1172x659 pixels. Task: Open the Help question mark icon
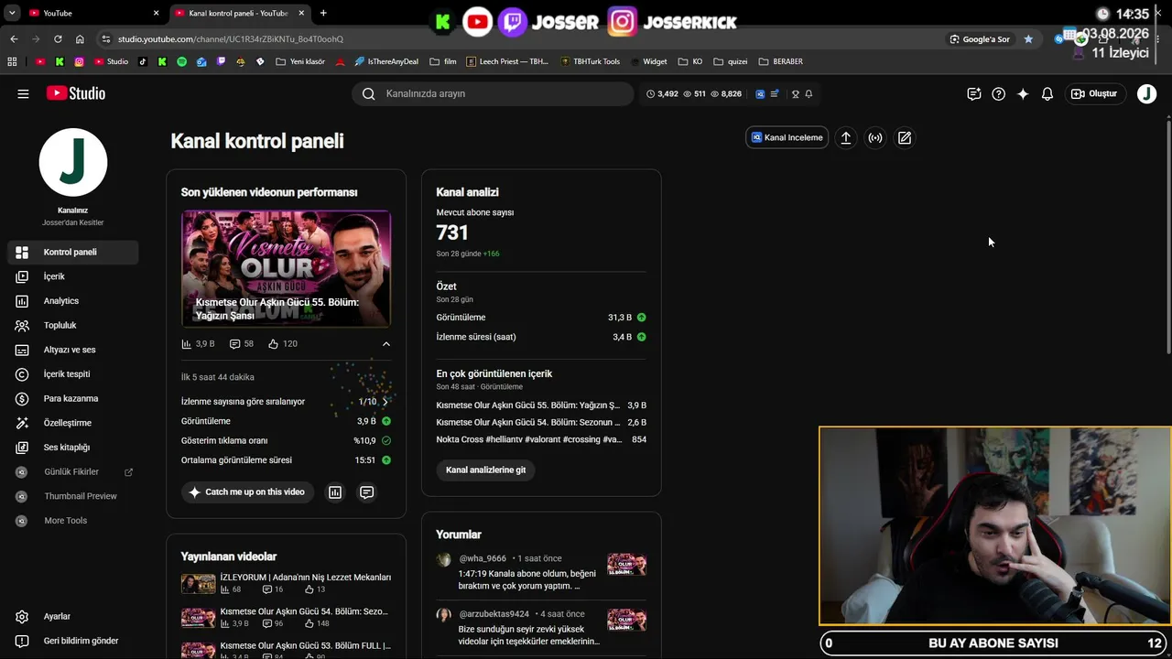(x=999, y=93)
